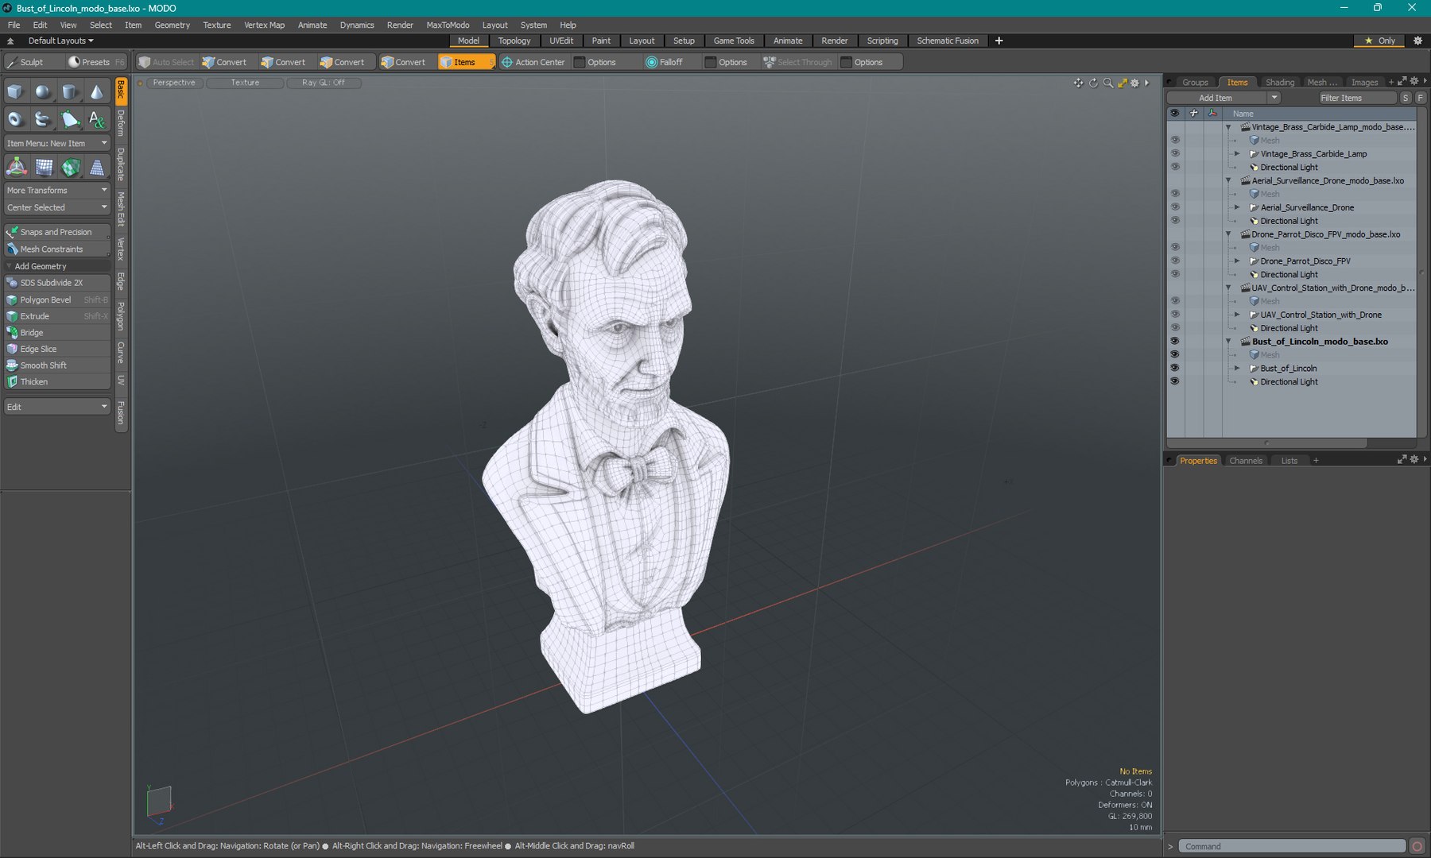Toggle visibility of Bust_of_Lincoln item
This screenshot has width=1431, height=858.
click(x=1174, y=368)
